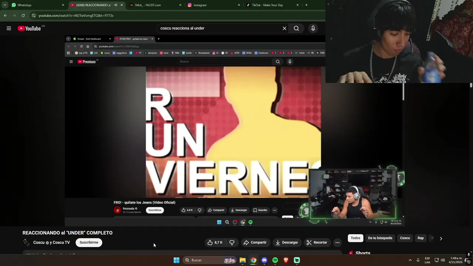
Task: Open ESP LAA language switcher
Action: pyautogui.click(x=427, y=260)
